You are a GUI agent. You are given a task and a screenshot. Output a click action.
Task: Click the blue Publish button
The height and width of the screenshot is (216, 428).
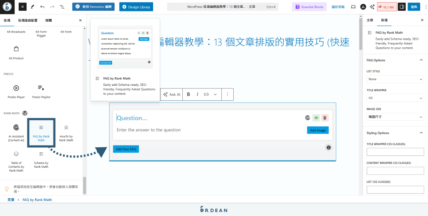[x=414, y=7]
